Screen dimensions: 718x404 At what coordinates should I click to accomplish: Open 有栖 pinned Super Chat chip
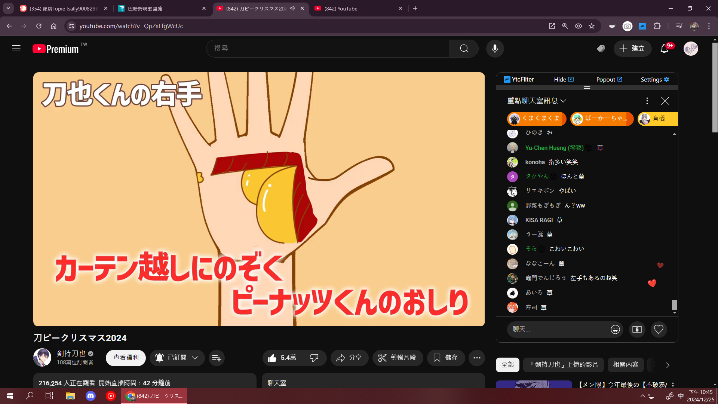(657, 119)
